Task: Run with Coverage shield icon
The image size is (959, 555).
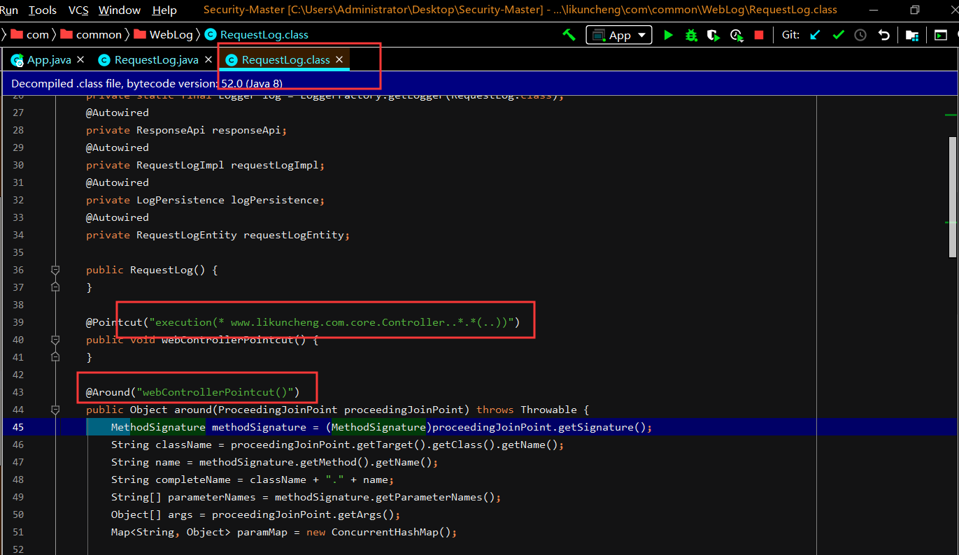Action: click(x=713, y=35)
